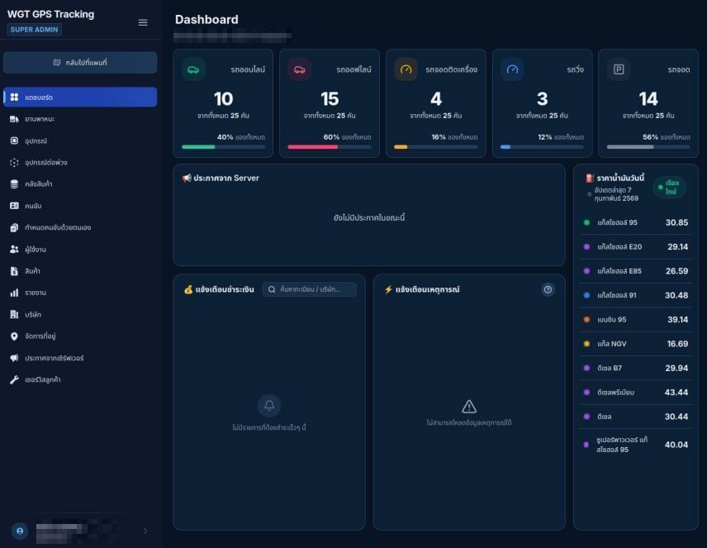Click the แก๊สโซฮอล์ 95 price row
The width and height of the screenshot is (707, 548).
(x=636, y=222)
